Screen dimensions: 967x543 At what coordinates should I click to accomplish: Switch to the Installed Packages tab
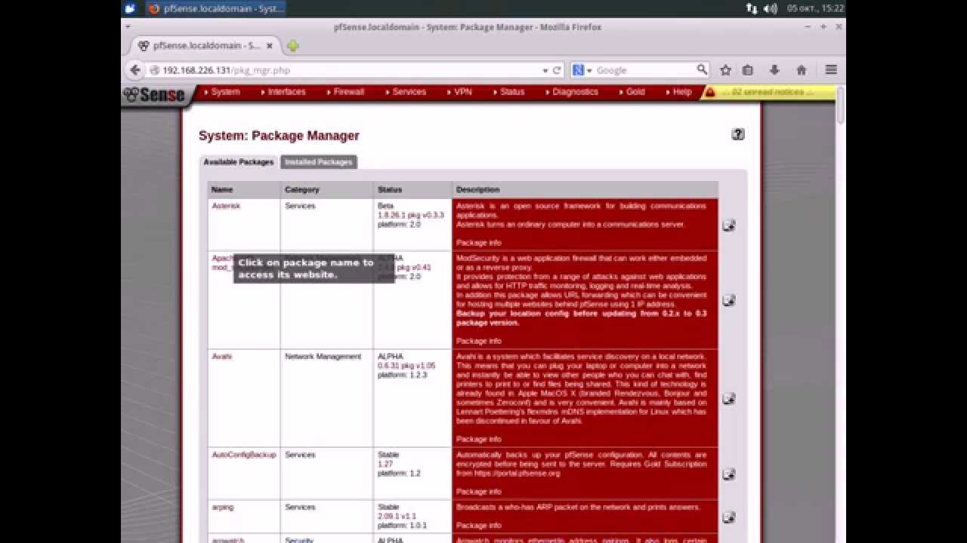(319, 162)
